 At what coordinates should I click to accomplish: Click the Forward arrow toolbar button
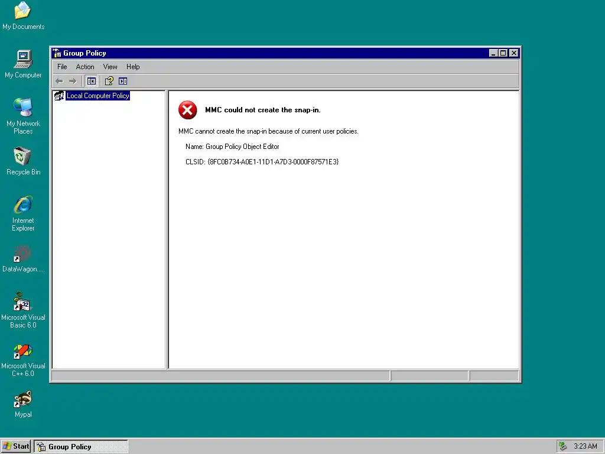point(73,81)
